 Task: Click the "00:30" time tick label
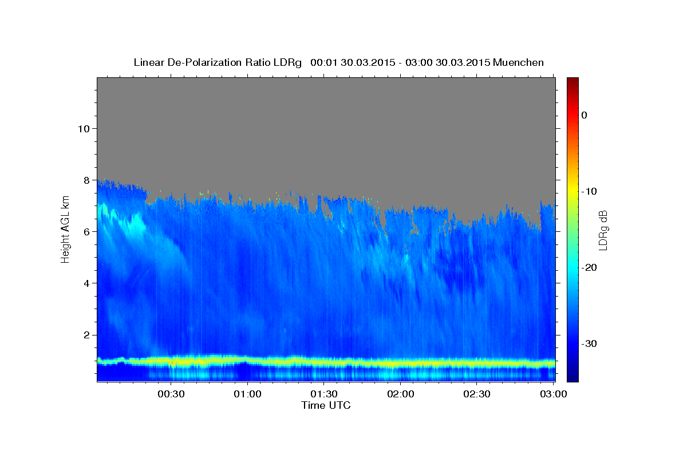(x=171, y=394)
